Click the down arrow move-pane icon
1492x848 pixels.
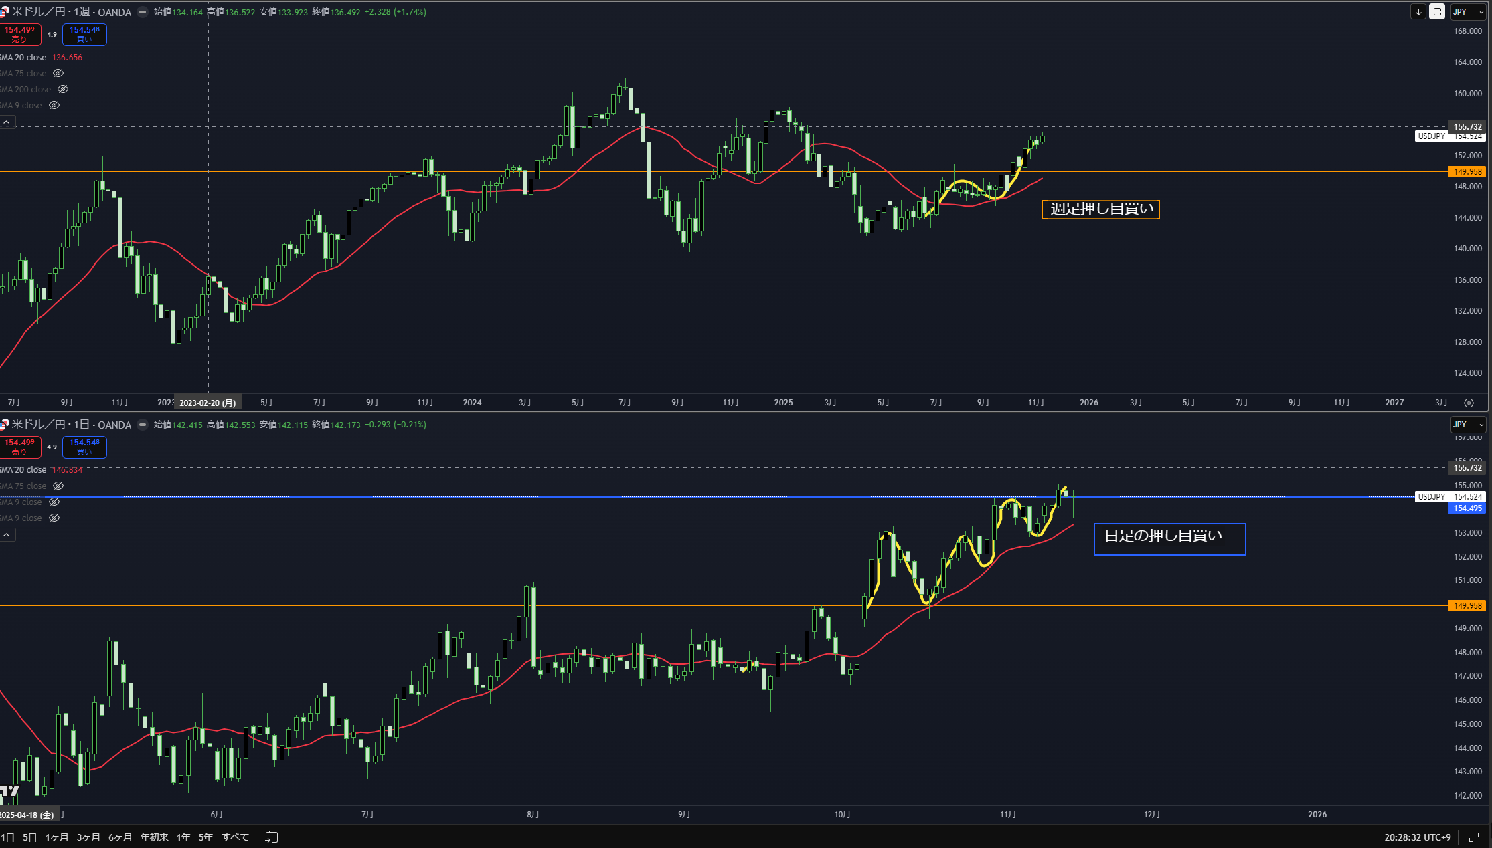(1418, 12)
